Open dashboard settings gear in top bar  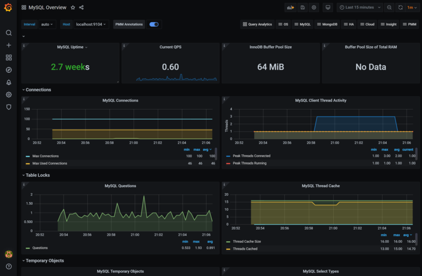tap(314, 8)
